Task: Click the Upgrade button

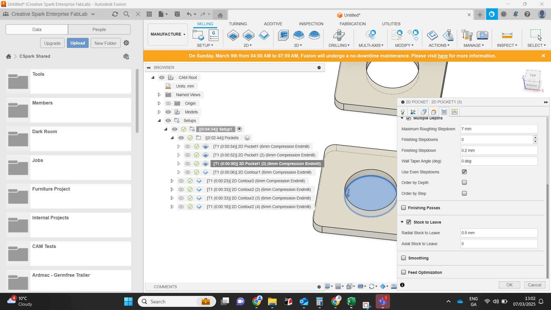Action: [x=53, y=43]
